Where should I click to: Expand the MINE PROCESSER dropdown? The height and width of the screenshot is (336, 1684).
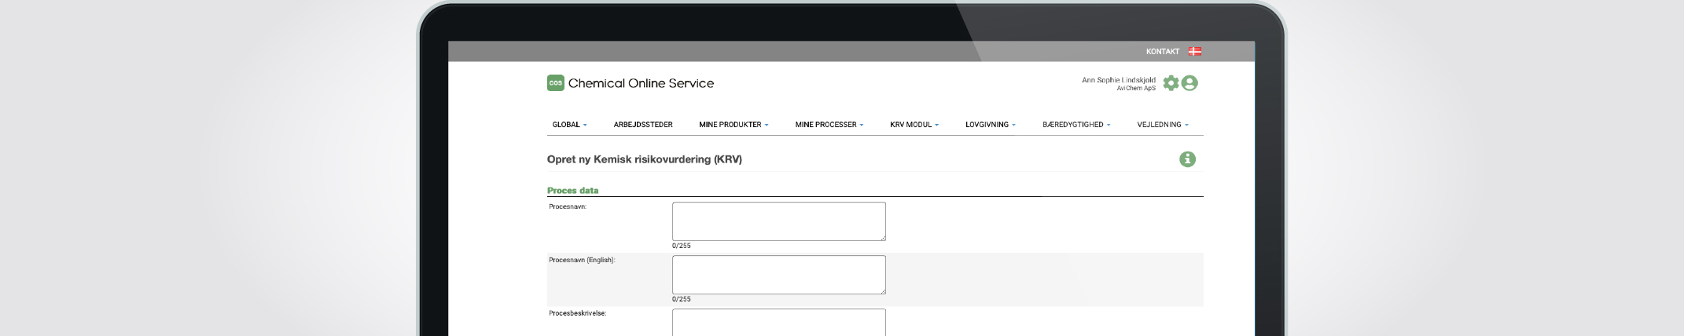pyautogui.click(x=829, y=125)
